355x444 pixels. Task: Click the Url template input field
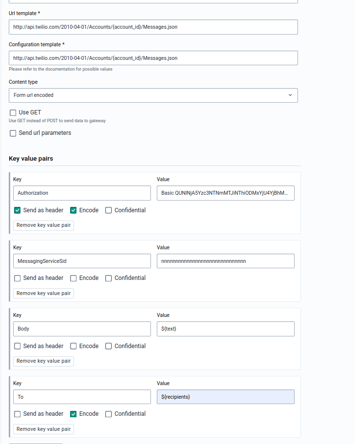[153, 27]
